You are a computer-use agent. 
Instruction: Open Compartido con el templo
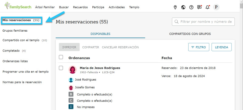click(25, 40)
